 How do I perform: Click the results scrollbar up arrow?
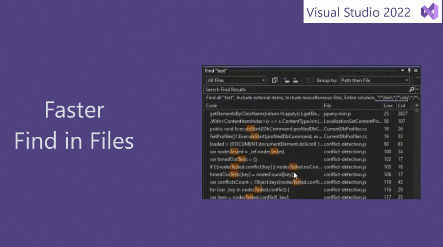pyautogui.click(x=417, y=106)
